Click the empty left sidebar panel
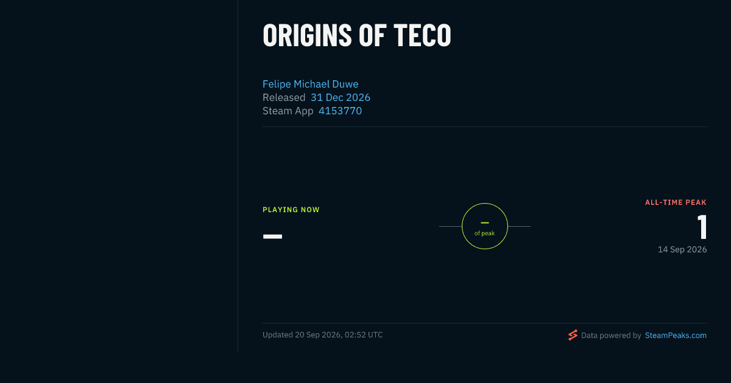This screenshot has height=383, width=731. [x=119, y=176]
